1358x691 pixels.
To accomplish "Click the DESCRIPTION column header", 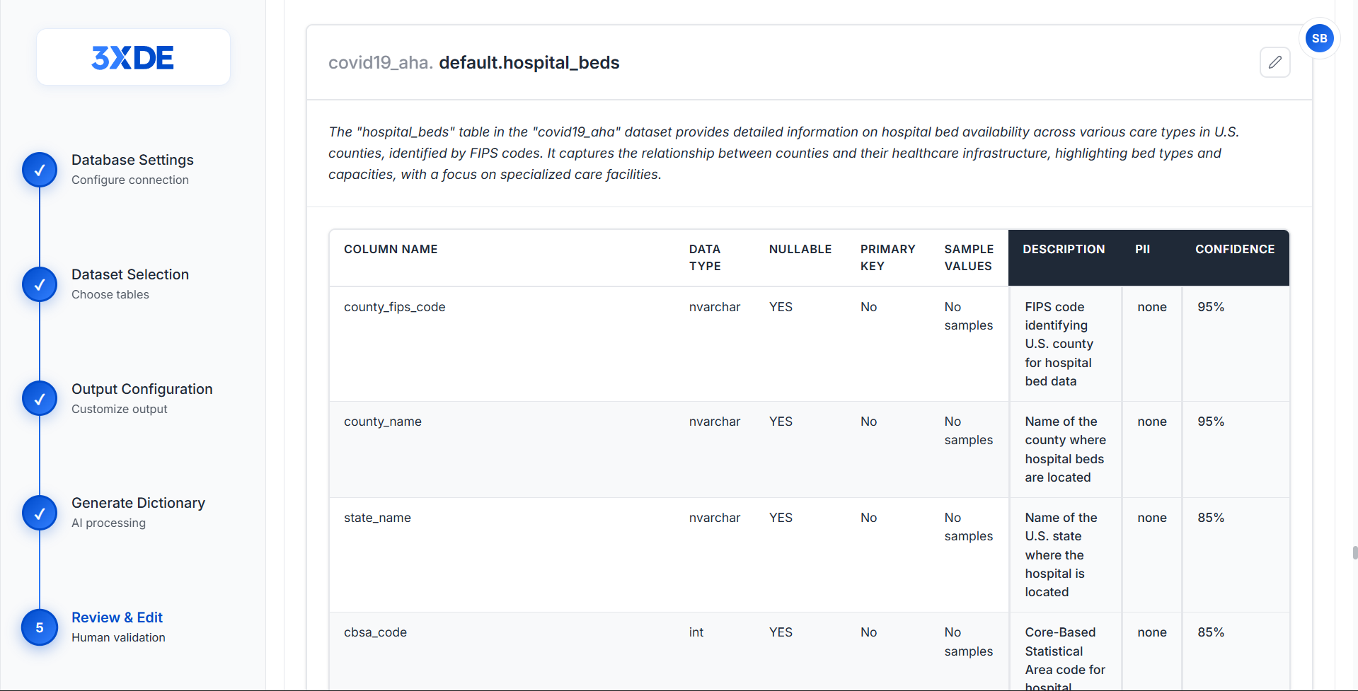I will [1064, 249].
